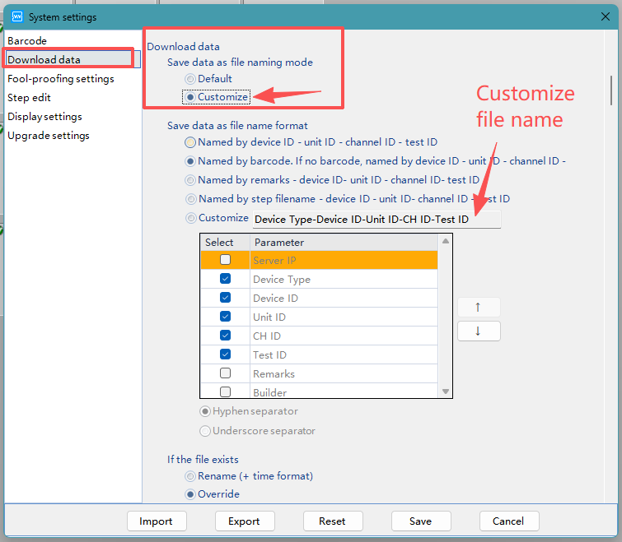
Task: Save the system settings
Action: pyautogui.click(x=421, y=521)
